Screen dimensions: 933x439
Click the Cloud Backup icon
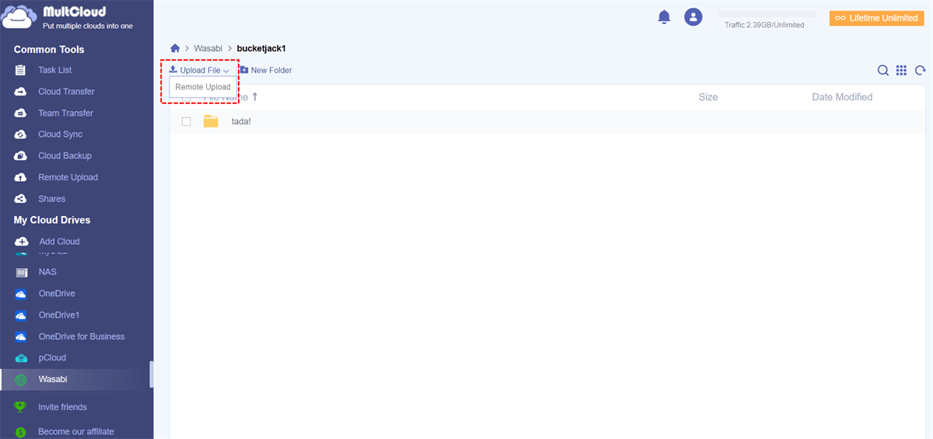tap(22, 156)
